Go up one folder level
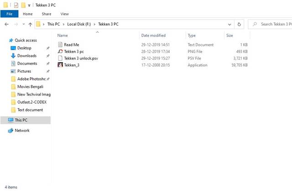Image resolution: width=292 pixels, height=191 pixels. (x=30, y=24)
